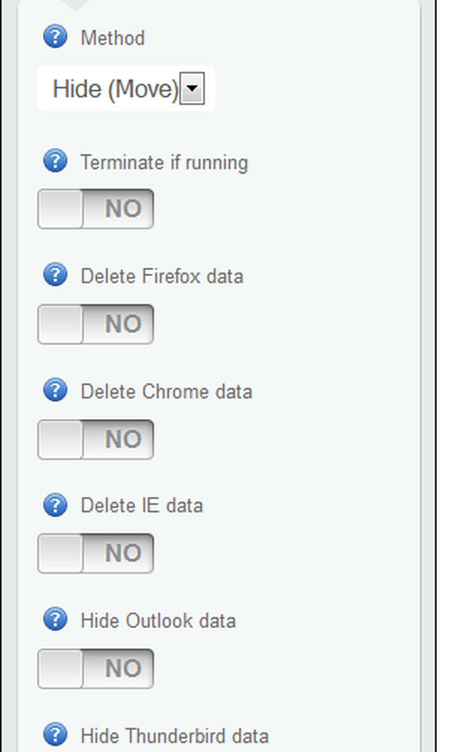
Task: Click the Delete IE data help icon
Action: (55, 505)
